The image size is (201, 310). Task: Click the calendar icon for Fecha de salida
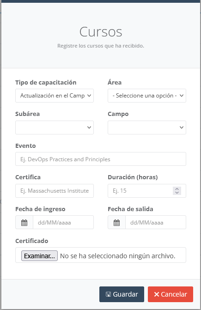coord(116,223)
